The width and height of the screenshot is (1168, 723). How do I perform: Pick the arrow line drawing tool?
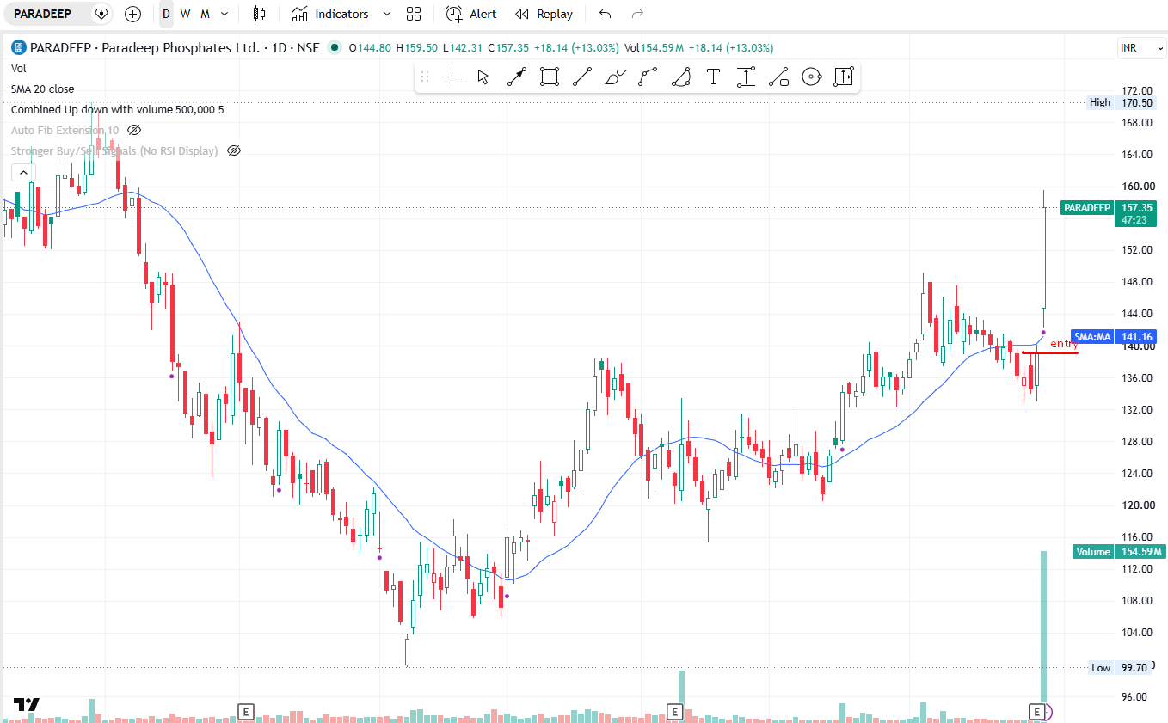(516, 77)
